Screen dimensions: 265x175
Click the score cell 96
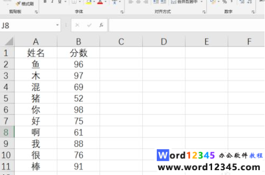coord(79,64)
